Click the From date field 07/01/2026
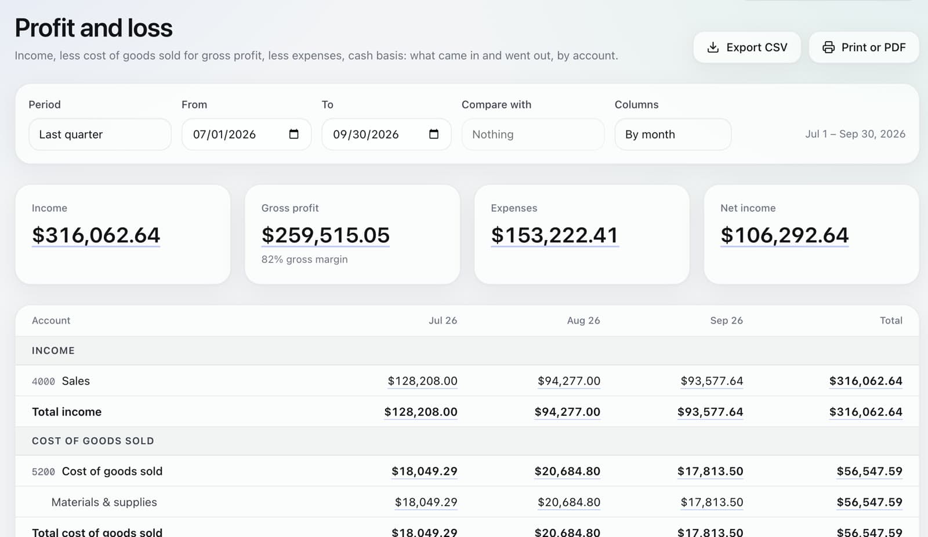928x537 pixels. [246, 135]
